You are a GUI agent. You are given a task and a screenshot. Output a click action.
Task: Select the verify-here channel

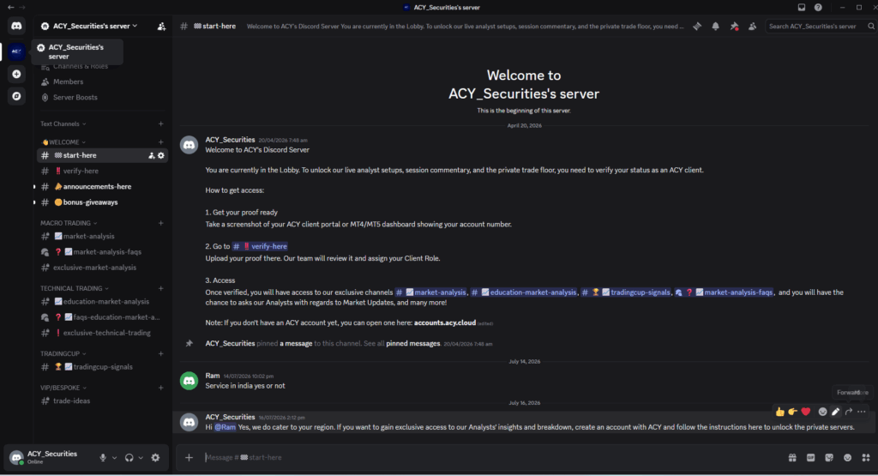102,171
